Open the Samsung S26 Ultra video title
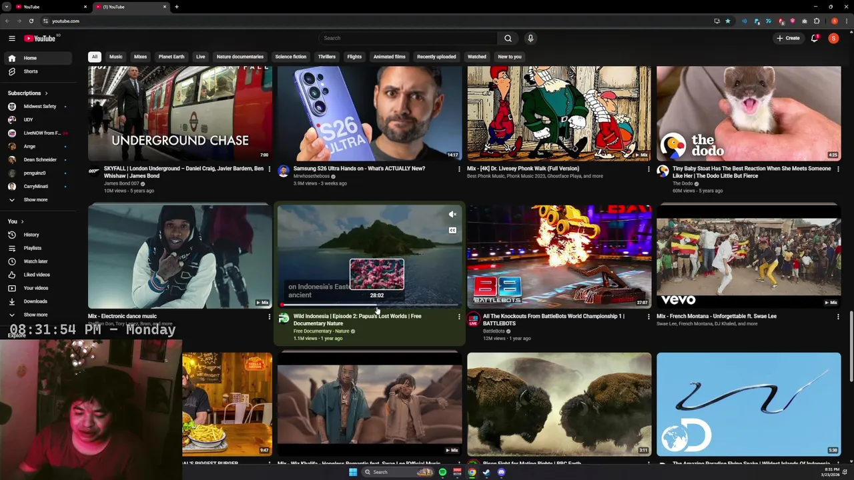The image size is (854, 480). tap(359, 169)
